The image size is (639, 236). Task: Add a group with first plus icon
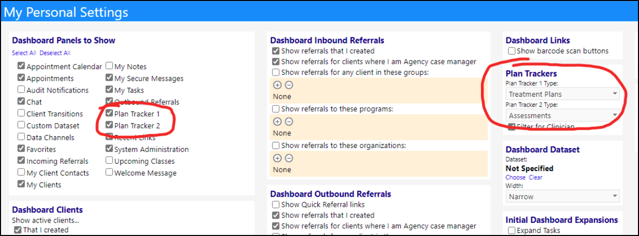(277, 85)
